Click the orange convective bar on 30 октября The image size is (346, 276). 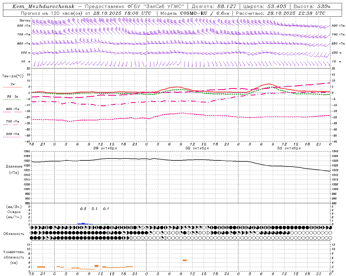[x=185, y=260]
